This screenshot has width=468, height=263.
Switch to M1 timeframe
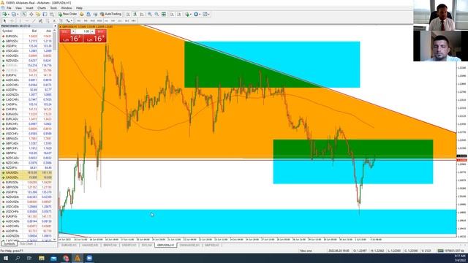click(79, 21)
